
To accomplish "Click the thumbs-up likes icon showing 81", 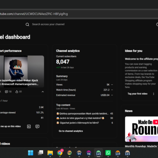I will 17,91.
